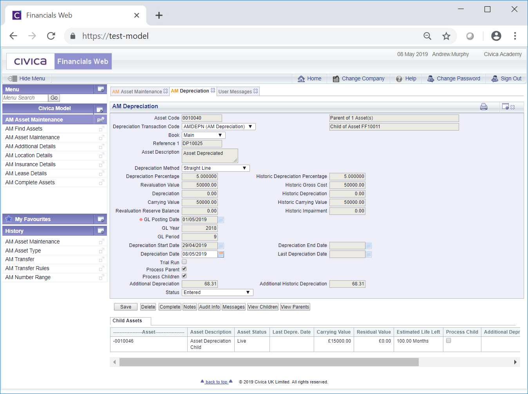
Task: Click the Go button for menu search
Action: click(54, 98)
